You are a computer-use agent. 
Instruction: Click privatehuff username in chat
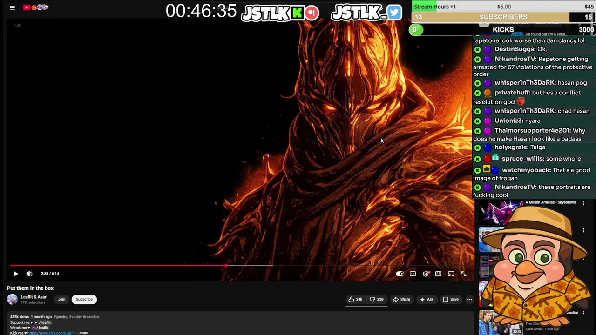(x=512, y=93)
